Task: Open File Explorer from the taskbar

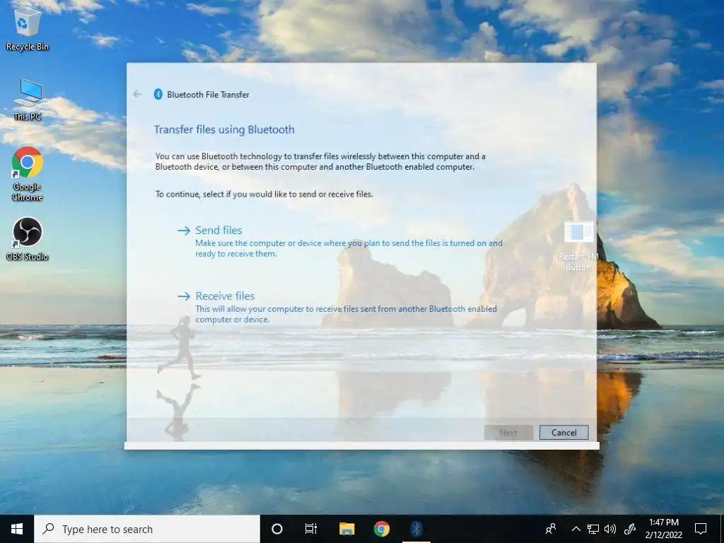Action: tap(346, 529)
